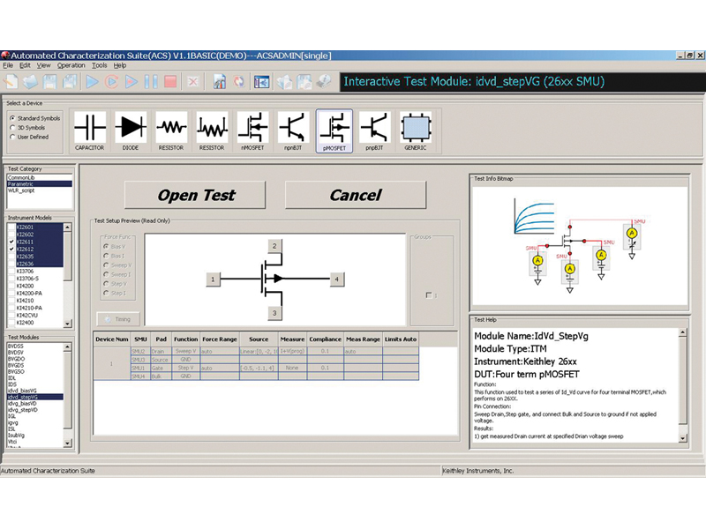Click the pnpBJT device symbol

point(374,128)
